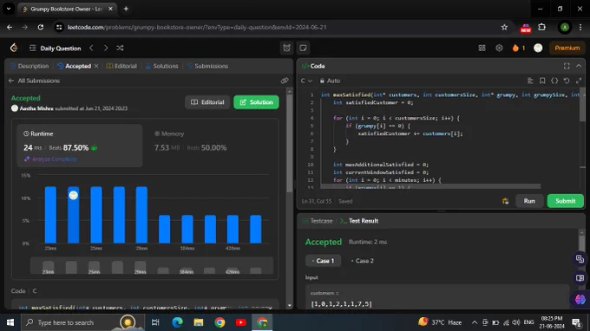Reset code to default icon
Viewport: 590px width, 331px height.
(567, 81)
